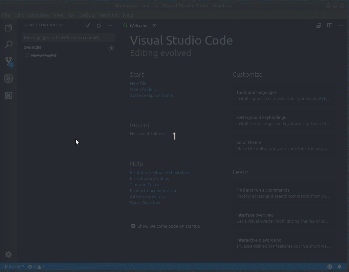Click the master branch indicator
Viewport: 349px width, 272px height.
[14, 267]
